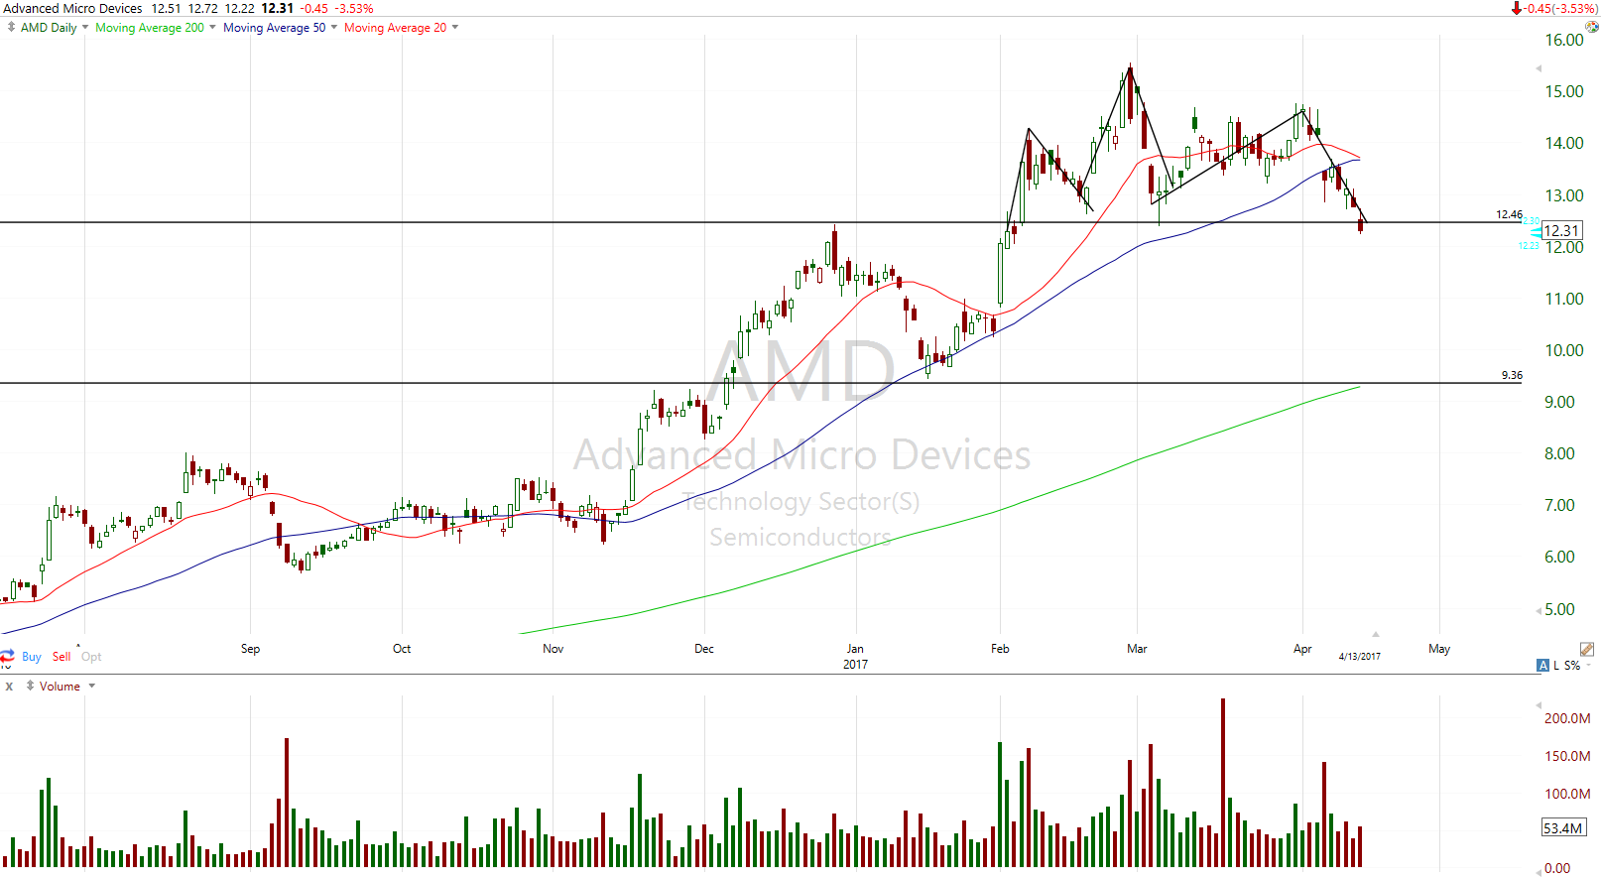Click the up triangle below the date axis
Viewport: 1601px width, 878px height.
pos(1376,634)
